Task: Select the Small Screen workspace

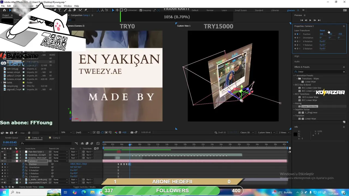Action: (x=241, y=10)
